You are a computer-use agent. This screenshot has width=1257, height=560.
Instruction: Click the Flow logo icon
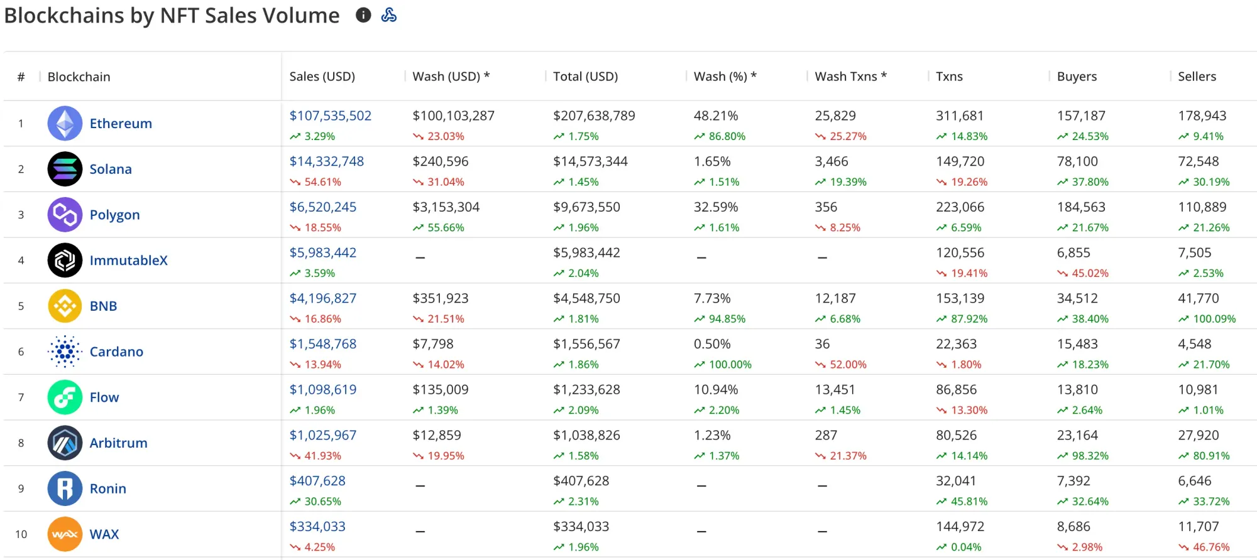[x=65, y=397]
